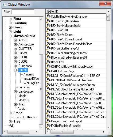Click the tree panel vertical scrollbar thumb
113x137 pixels.
coord(41,89)
